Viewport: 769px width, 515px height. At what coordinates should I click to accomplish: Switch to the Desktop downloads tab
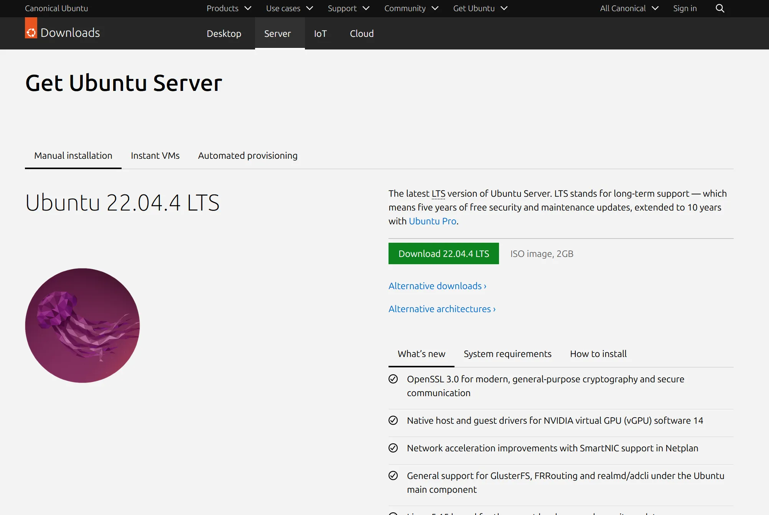[224, 33]
